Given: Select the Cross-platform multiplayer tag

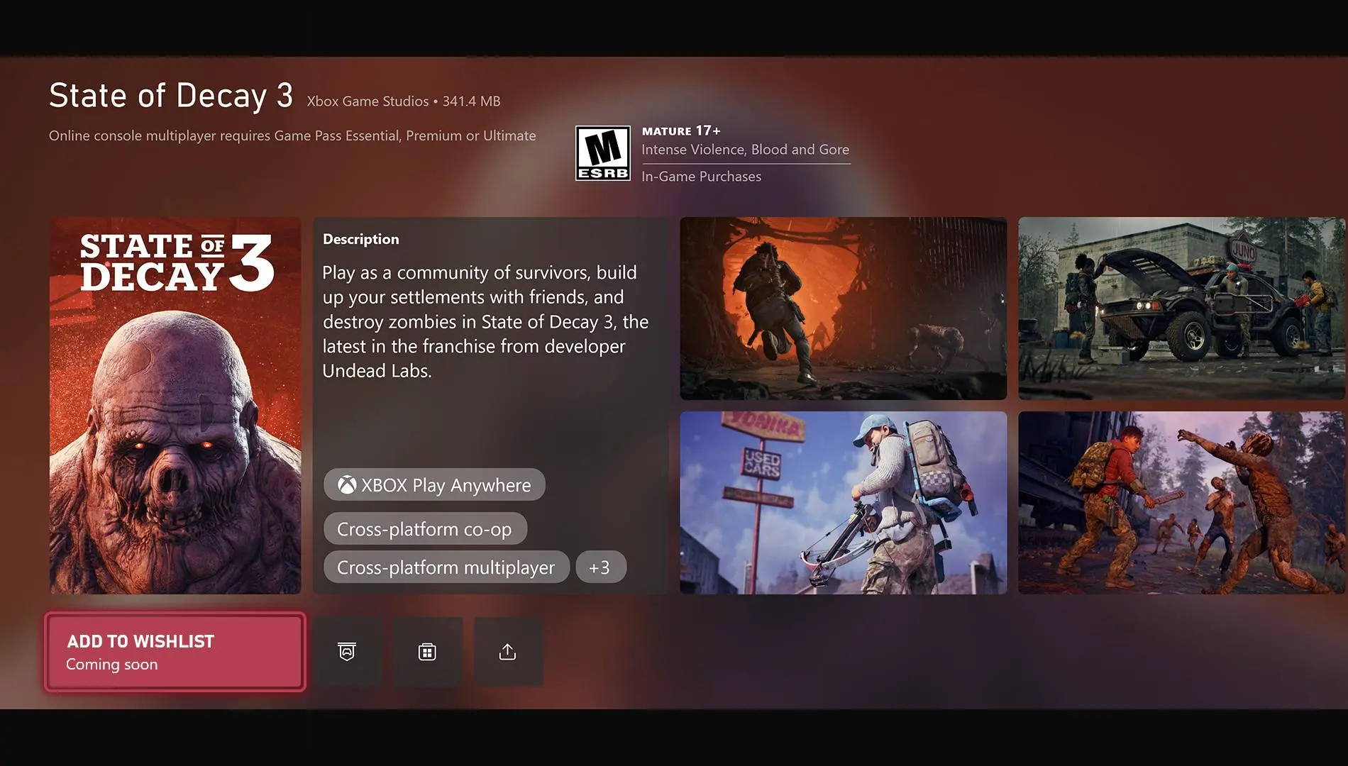Looking at the screenshot, I should pos(446,567).
